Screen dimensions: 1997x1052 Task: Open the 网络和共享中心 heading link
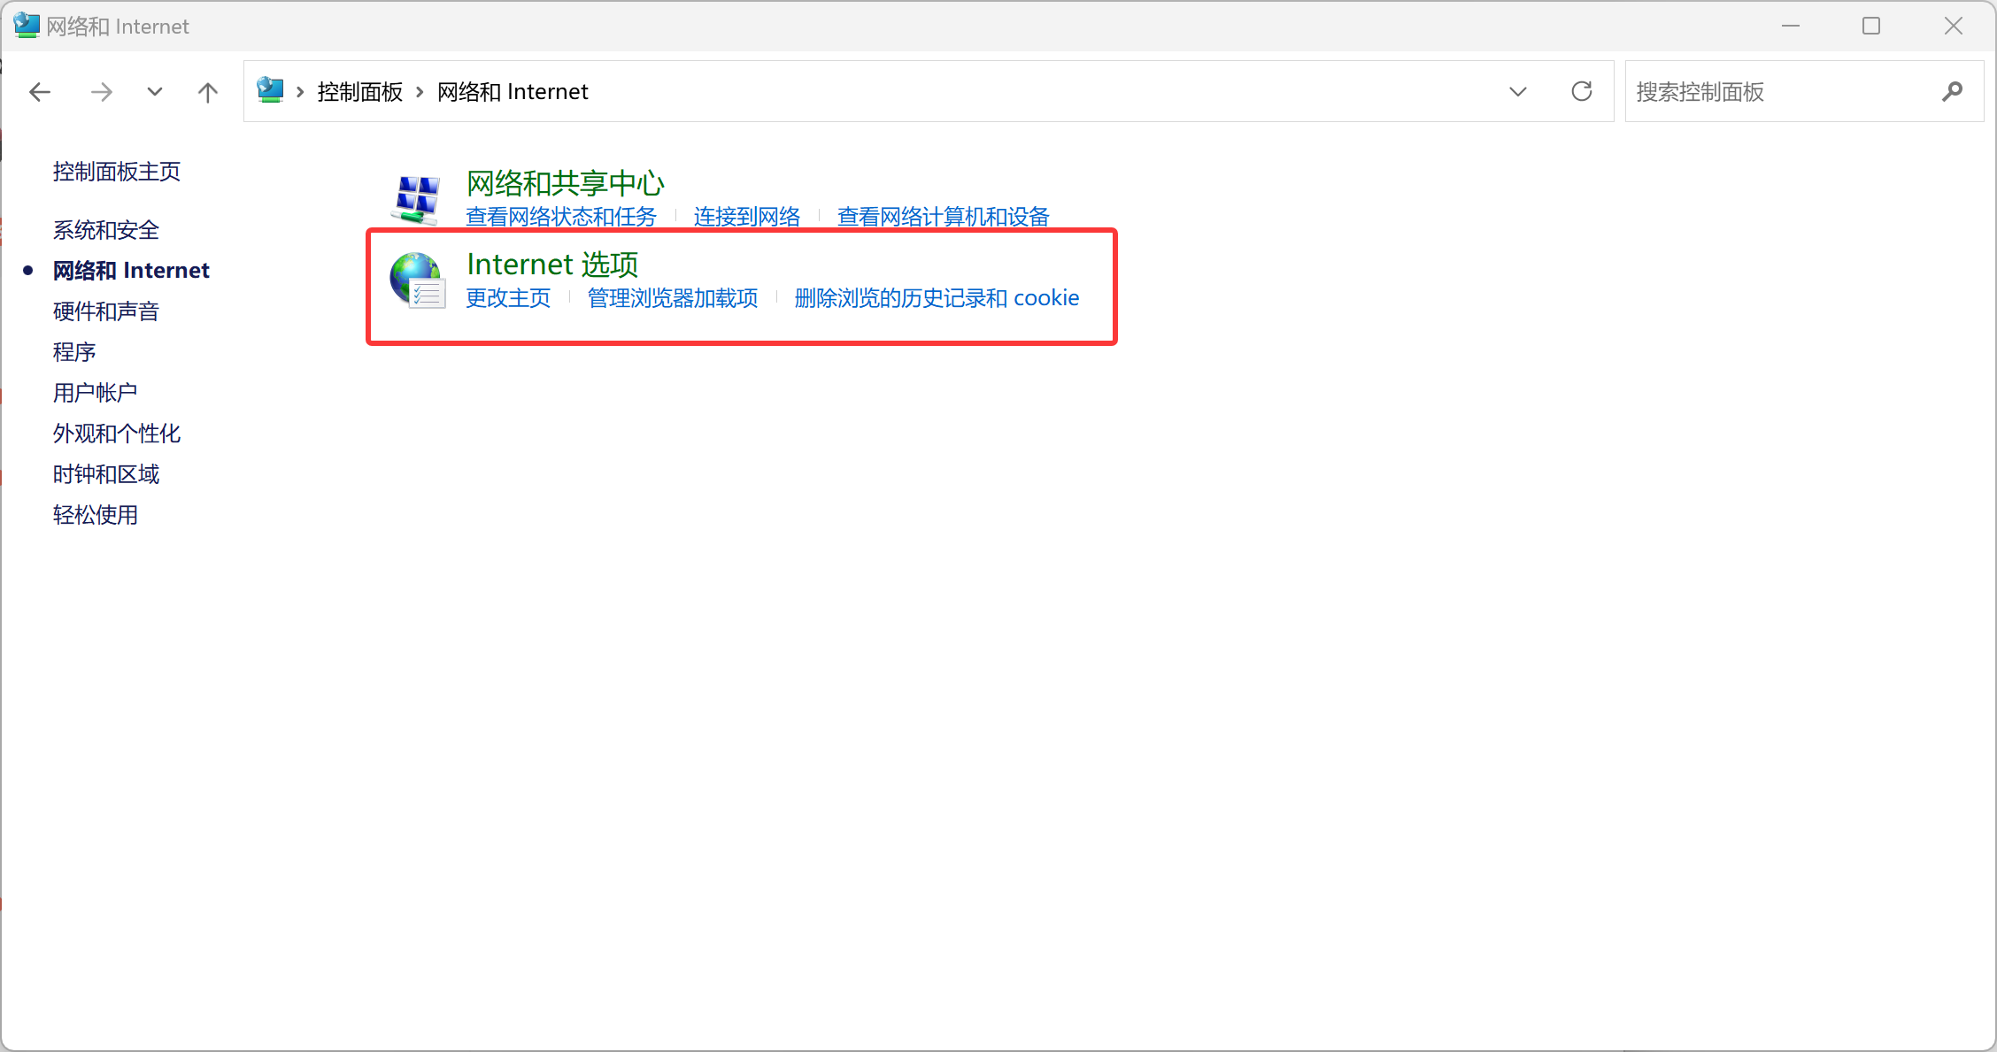(x=565, y=183)
